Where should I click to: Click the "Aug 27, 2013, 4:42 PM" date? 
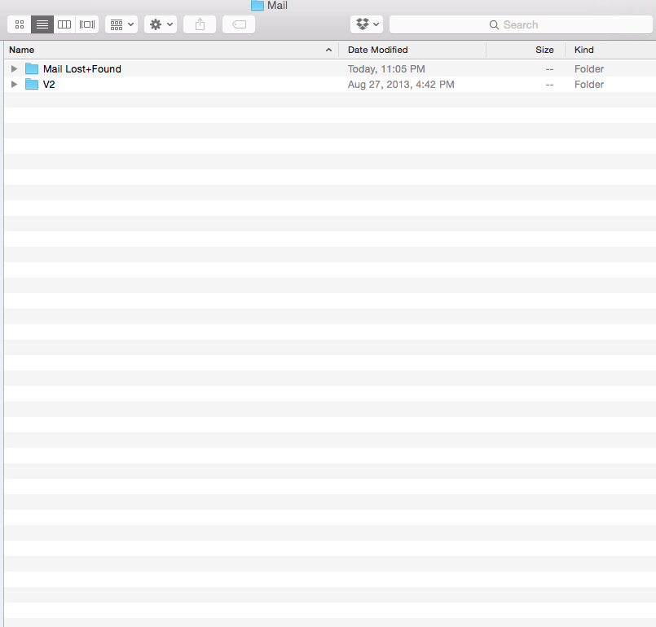401,85
